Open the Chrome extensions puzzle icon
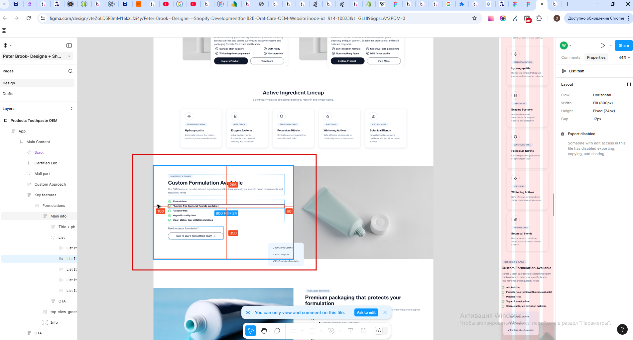 (x=539, y=18)
